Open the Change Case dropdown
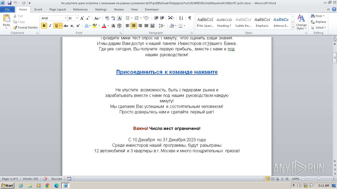 click(97, 18)
